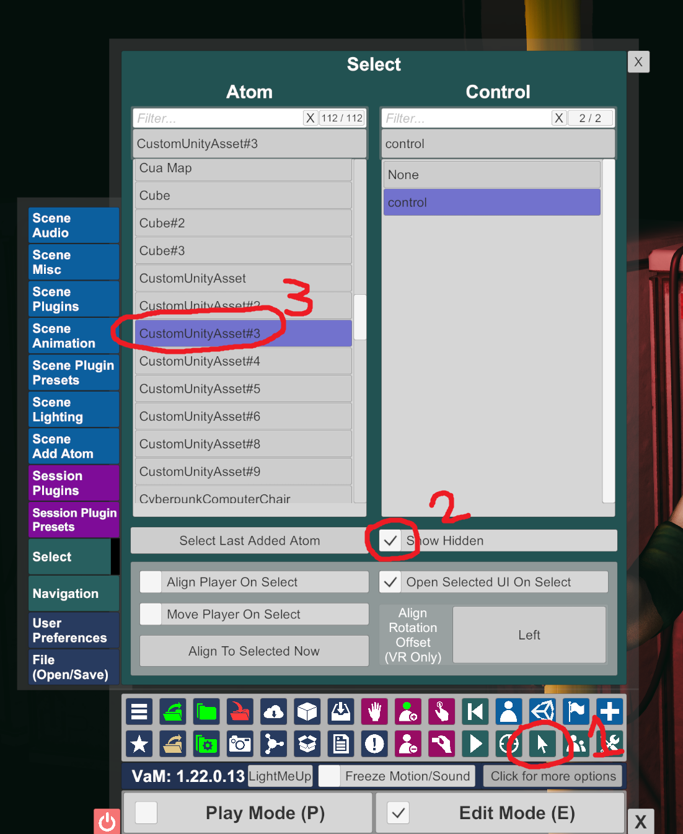683x834 pixels.
Task: Open the Control dropdown showing control
Action: coord(498,144)
